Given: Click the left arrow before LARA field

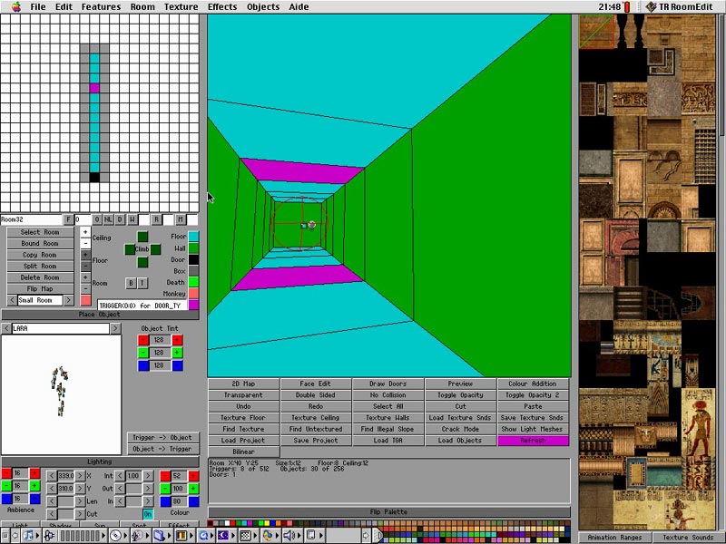Looking at the screenshot, I should click(x=6, y=328).
